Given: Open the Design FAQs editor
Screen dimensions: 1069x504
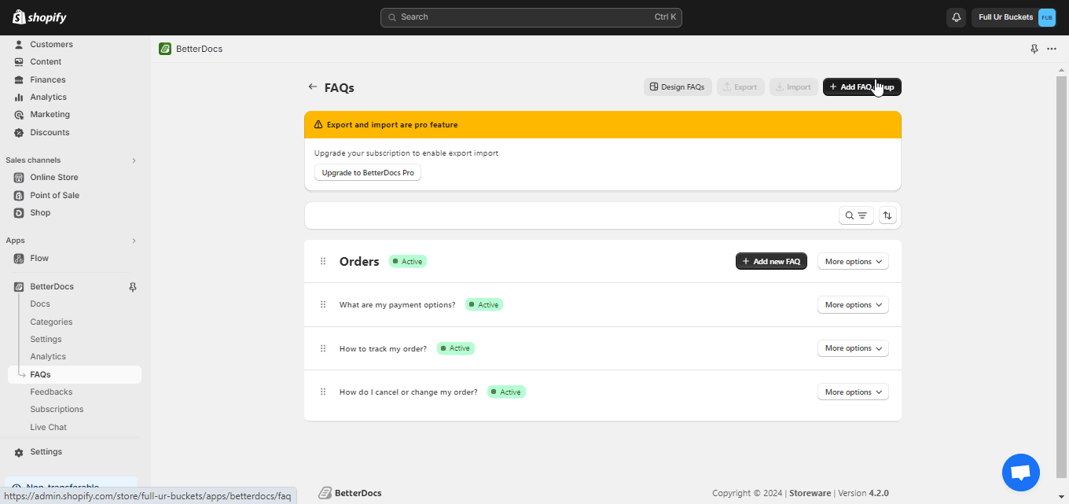Looking at the screenshot, I should click(677, 86).
